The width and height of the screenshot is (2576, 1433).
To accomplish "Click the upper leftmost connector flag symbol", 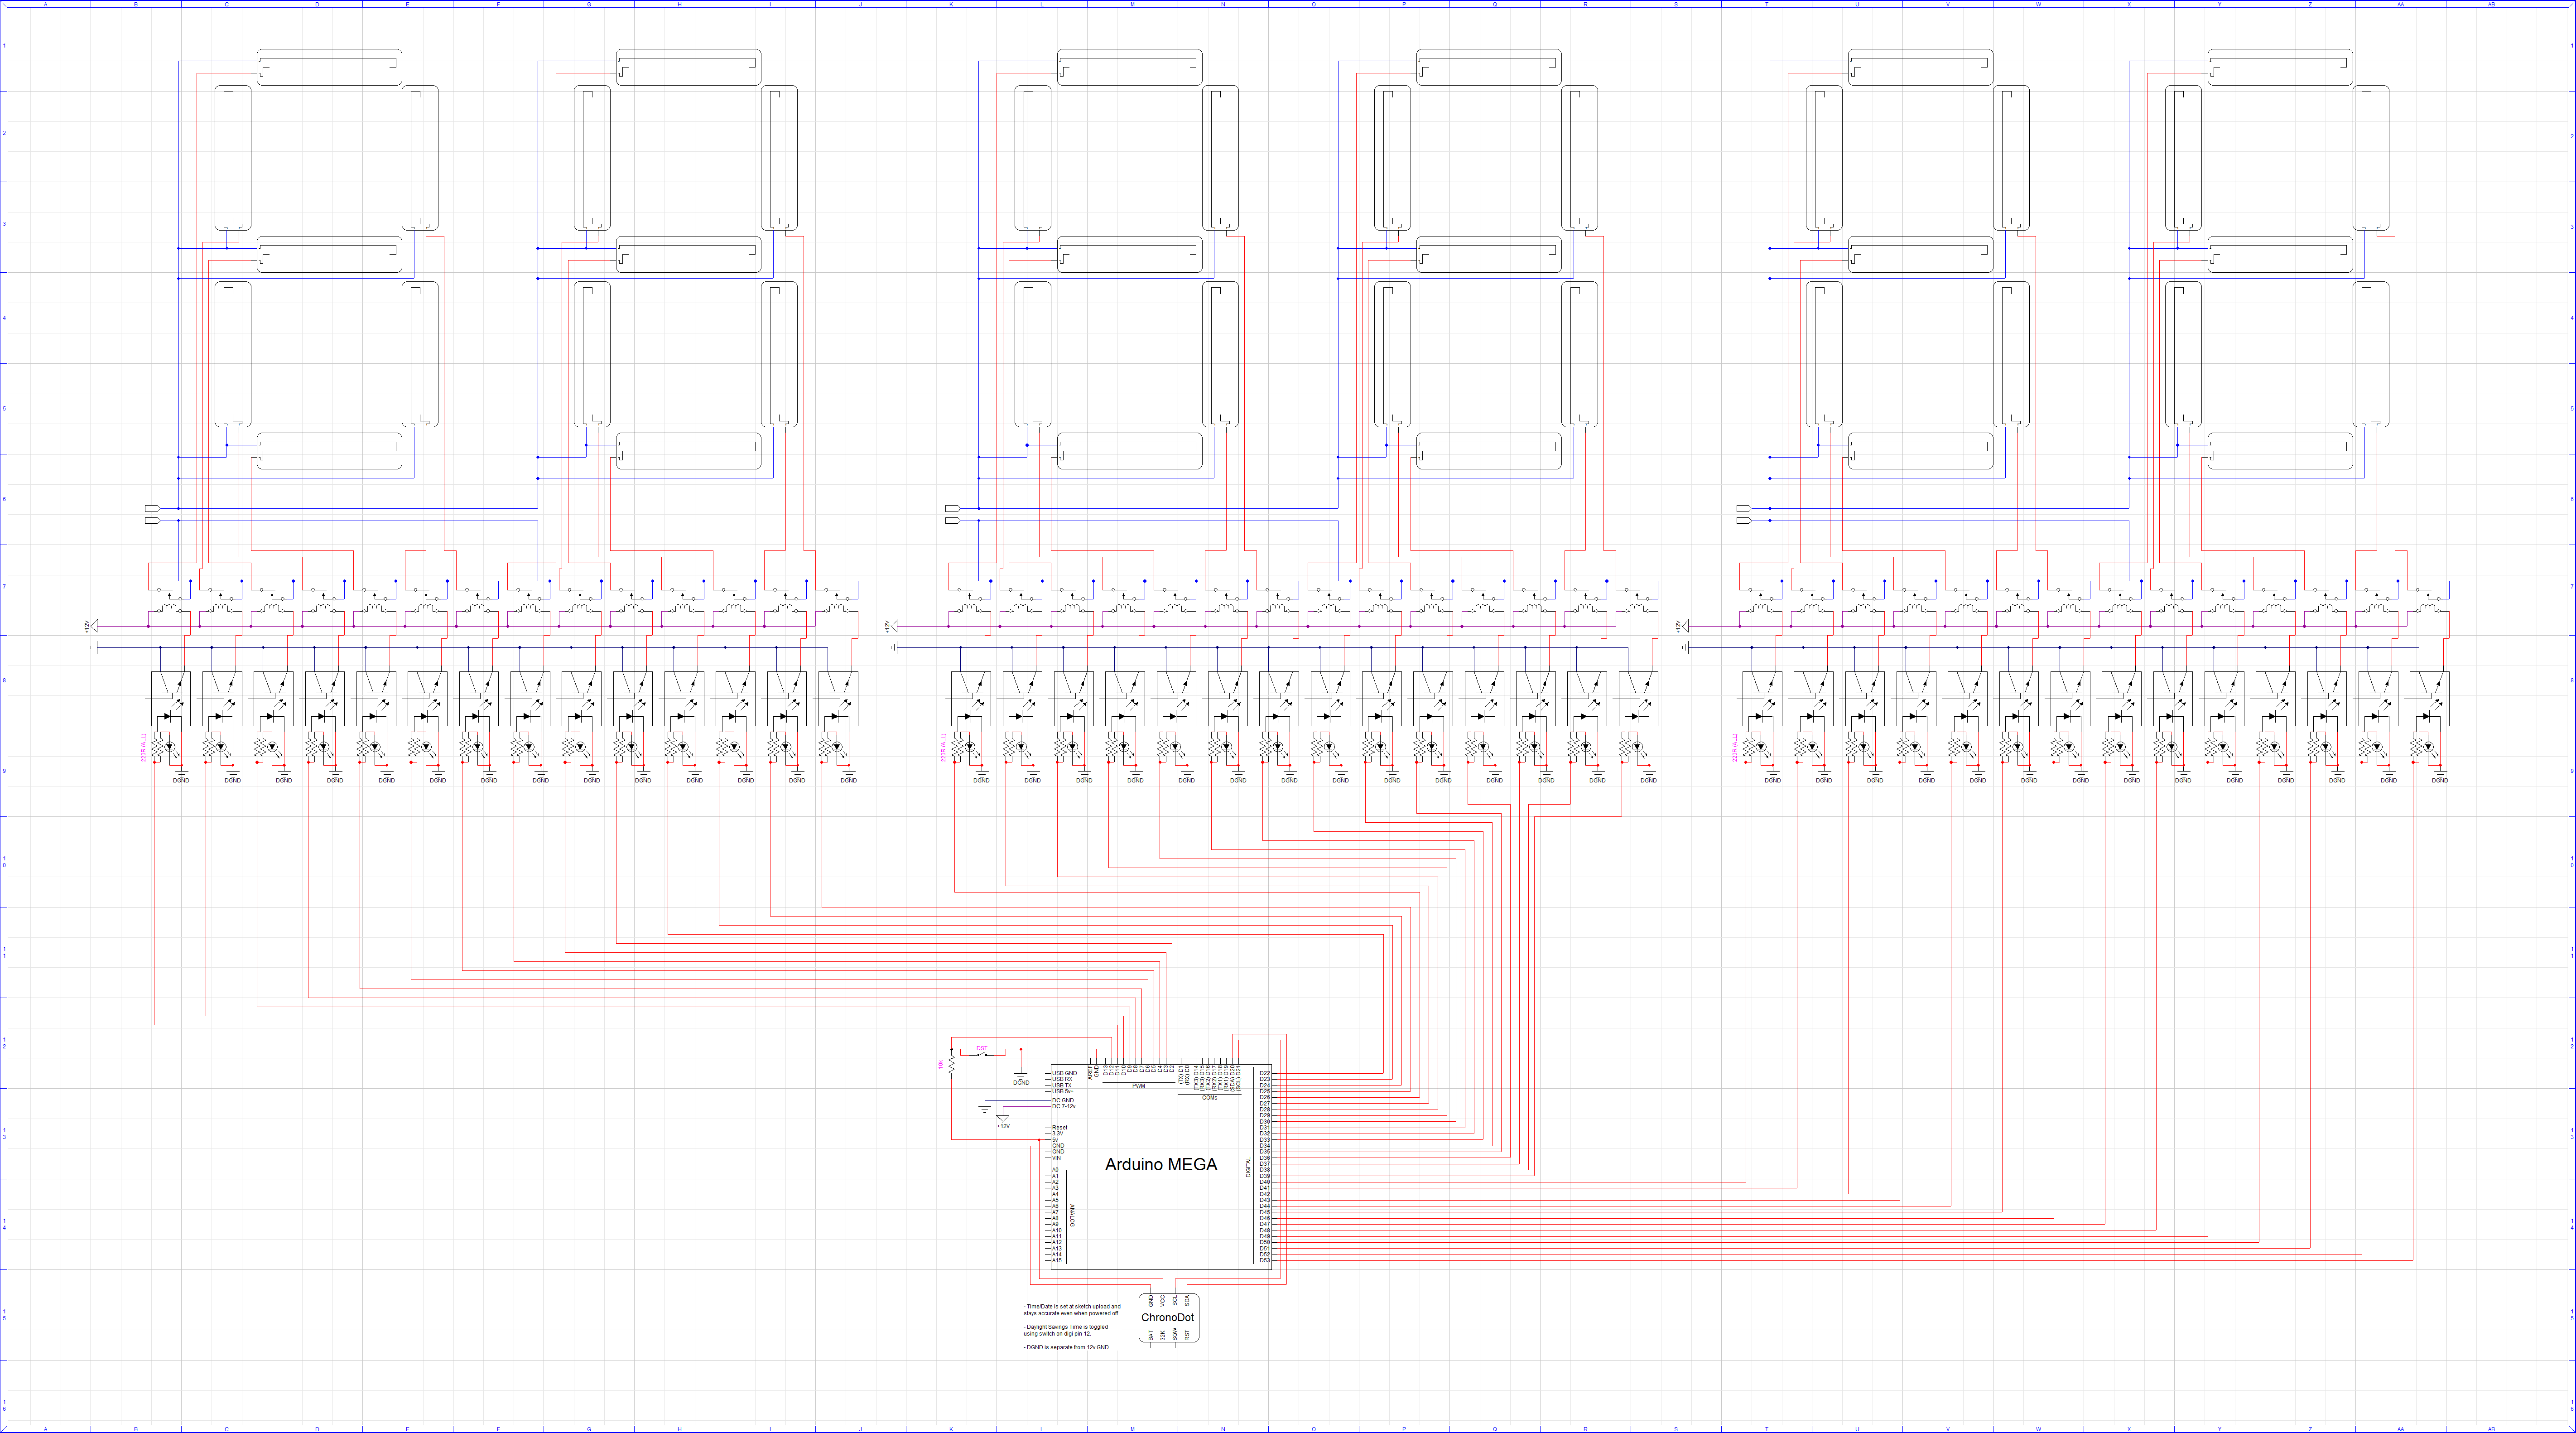I will pyautogui.click(x=152, y=508).
